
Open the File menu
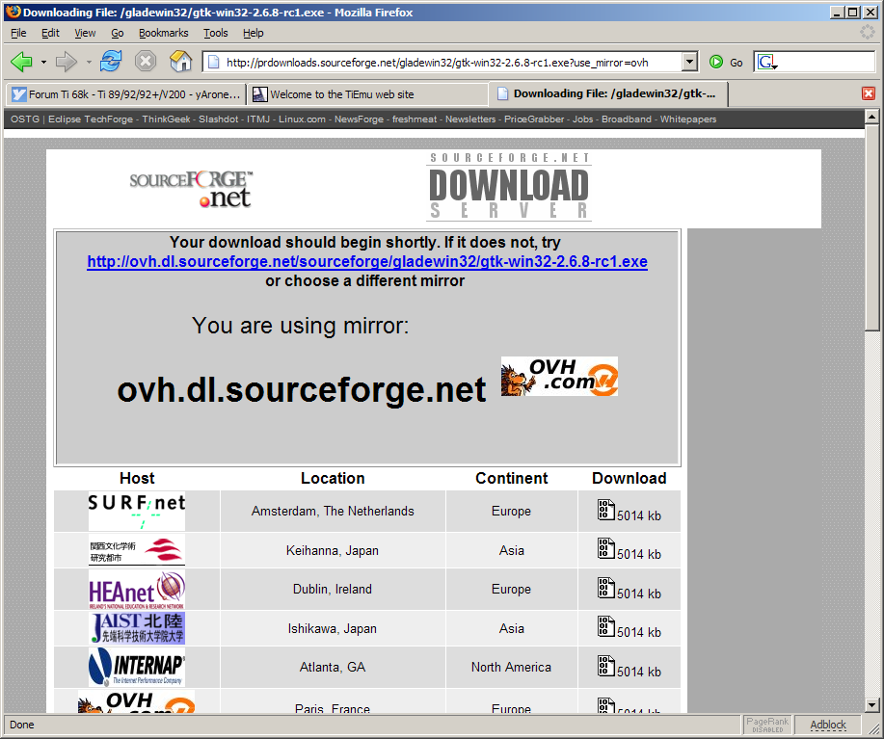coord(18,33)
